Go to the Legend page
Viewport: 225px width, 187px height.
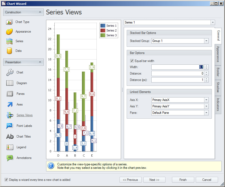pos(21,147)
